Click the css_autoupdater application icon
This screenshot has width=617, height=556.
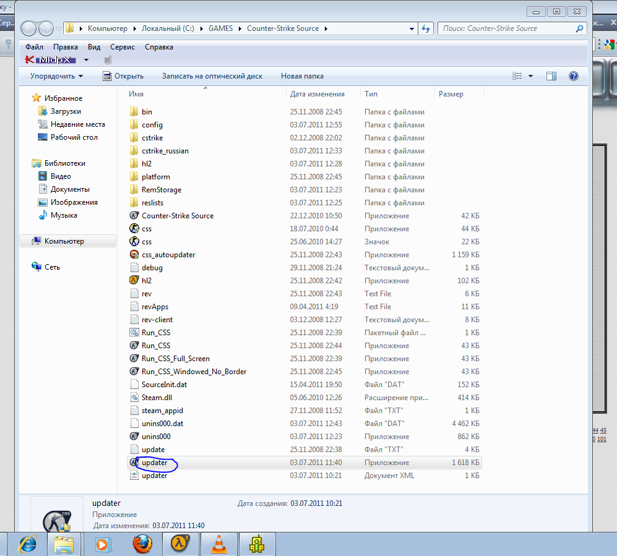pyautogui.click(x=134, y=255)
